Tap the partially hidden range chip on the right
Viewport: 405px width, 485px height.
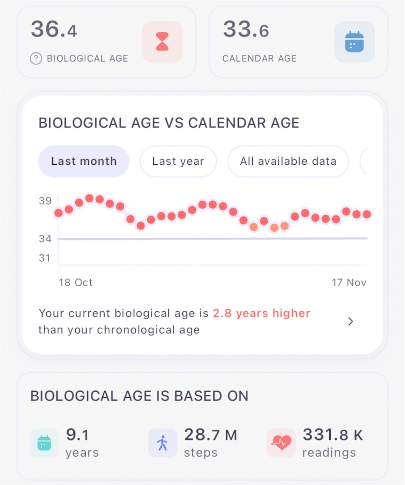(x=364, y=161)
